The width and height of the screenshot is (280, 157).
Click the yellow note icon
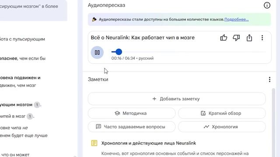(x=94, y=143)
